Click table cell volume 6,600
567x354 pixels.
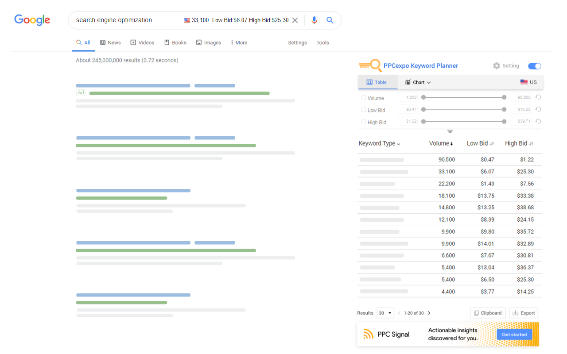click(448, 255)
